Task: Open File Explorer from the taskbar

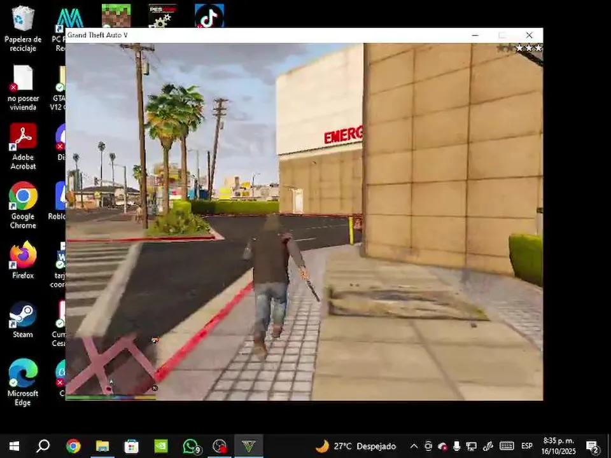Action: point(102,447)
